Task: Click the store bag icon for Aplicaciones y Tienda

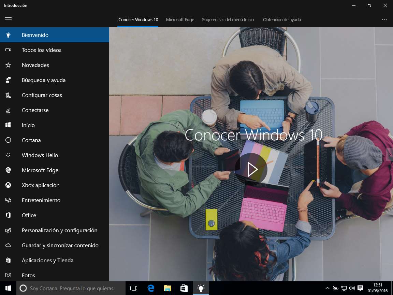Action: [x=8, y=261]
